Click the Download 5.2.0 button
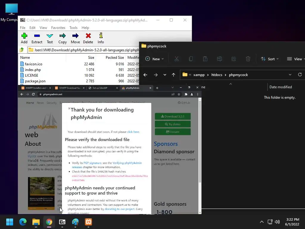This screenshot has height=229, width=305. click(173, 116)
